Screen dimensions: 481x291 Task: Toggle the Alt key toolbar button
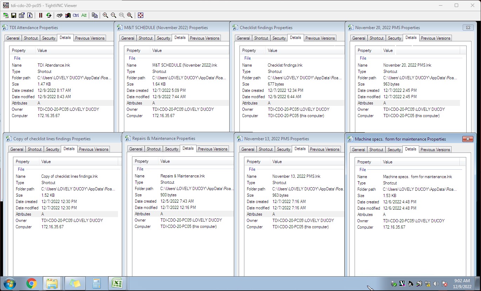[x=84, y=15]
